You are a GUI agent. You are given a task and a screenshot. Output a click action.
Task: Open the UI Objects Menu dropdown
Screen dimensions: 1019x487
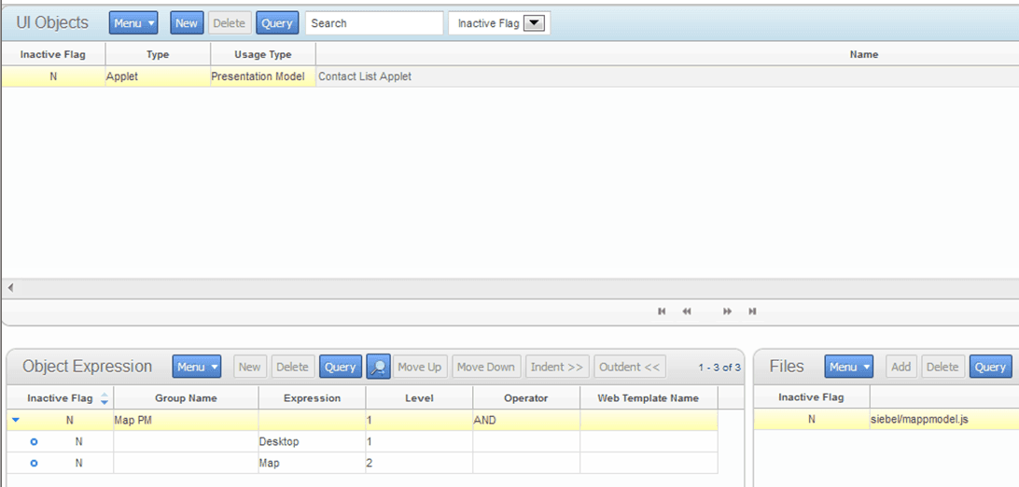click(x=133, y=22)
